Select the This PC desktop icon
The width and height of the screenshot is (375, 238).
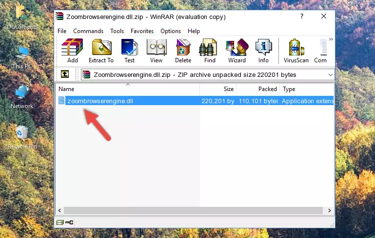click(22, 58)
